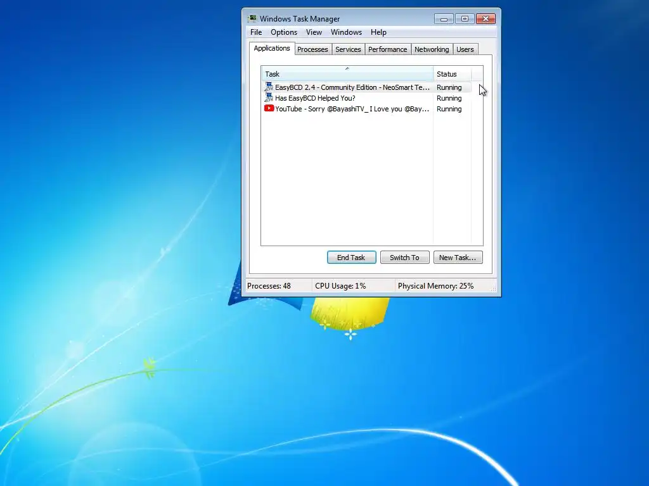Switch to the Performance tab
The image size is (649, 486).
point(387,49)
